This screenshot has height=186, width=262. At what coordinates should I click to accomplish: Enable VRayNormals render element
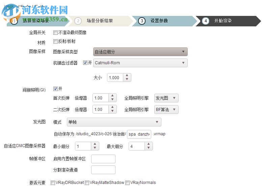coord(127,183)
